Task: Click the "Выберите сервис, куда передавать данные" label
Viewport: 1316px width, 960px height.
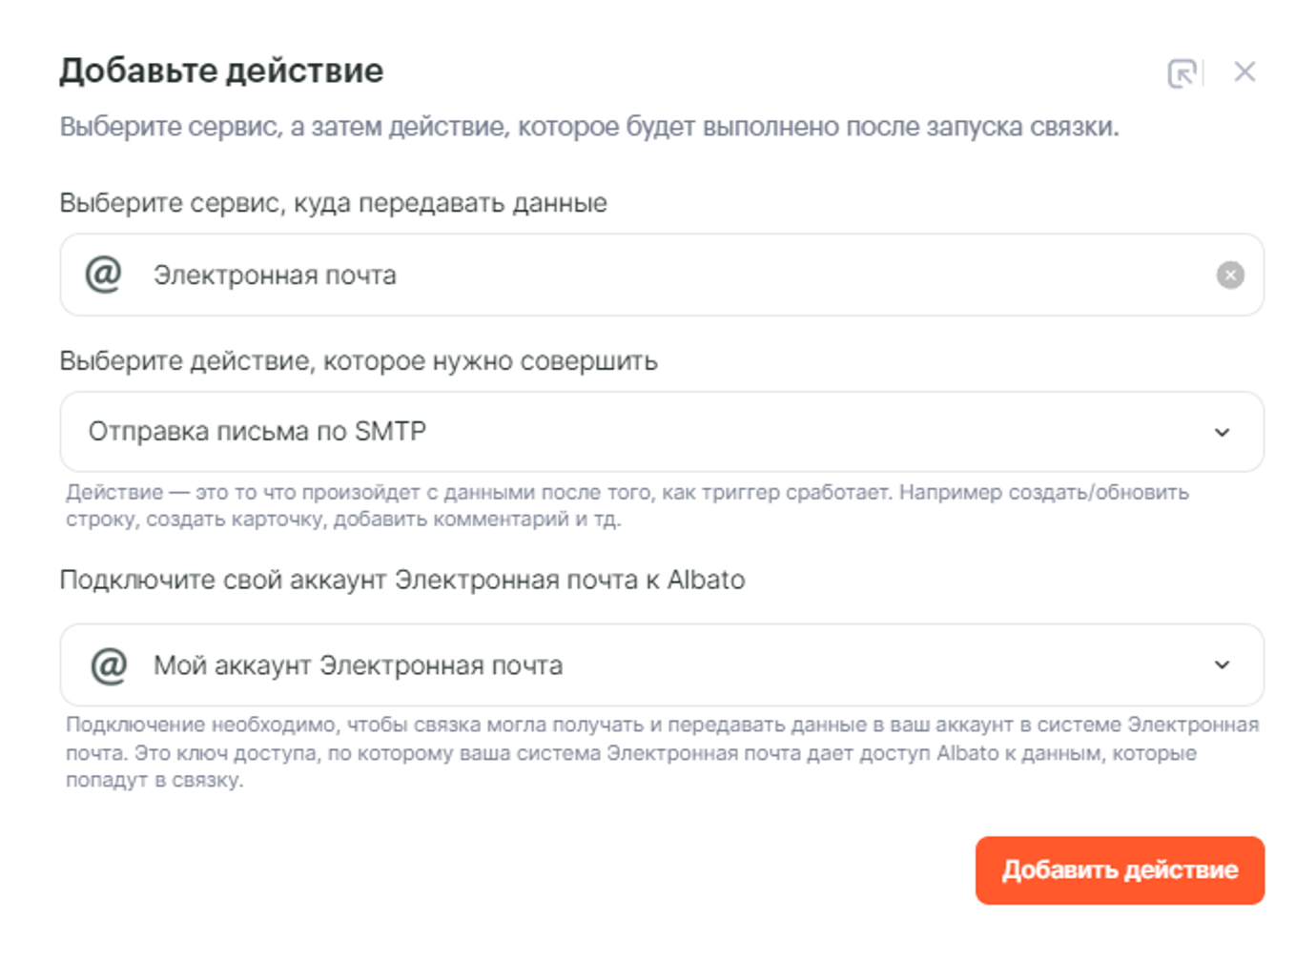Action: (333, 203)
